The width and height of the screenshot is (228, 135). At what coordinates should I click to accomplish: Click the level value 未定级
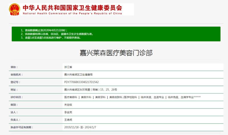tap(68, 105)
